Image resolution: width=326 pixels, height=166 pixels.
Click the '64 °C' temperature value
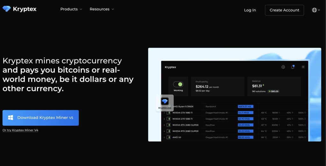point(264,131)
